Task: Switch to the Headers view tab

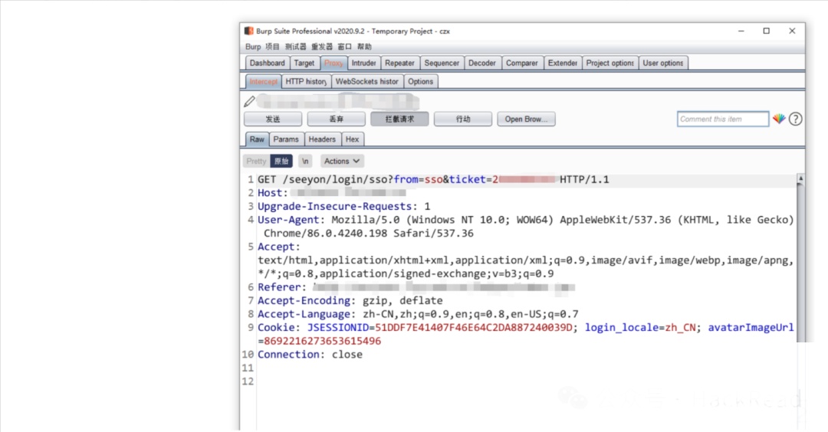Action: [x=322, y=139]
